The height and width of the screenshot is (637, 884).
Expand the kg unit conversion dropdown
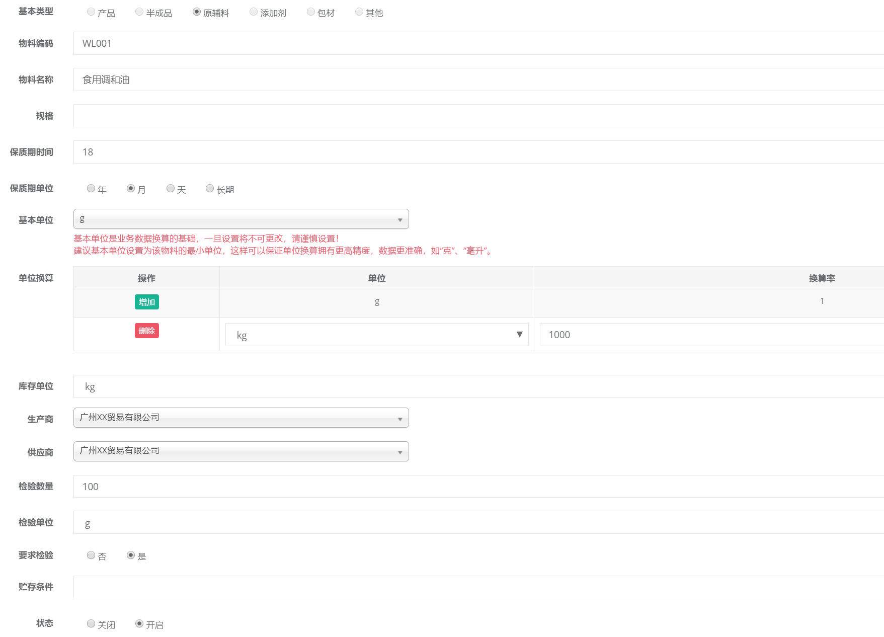click(376, 335)
